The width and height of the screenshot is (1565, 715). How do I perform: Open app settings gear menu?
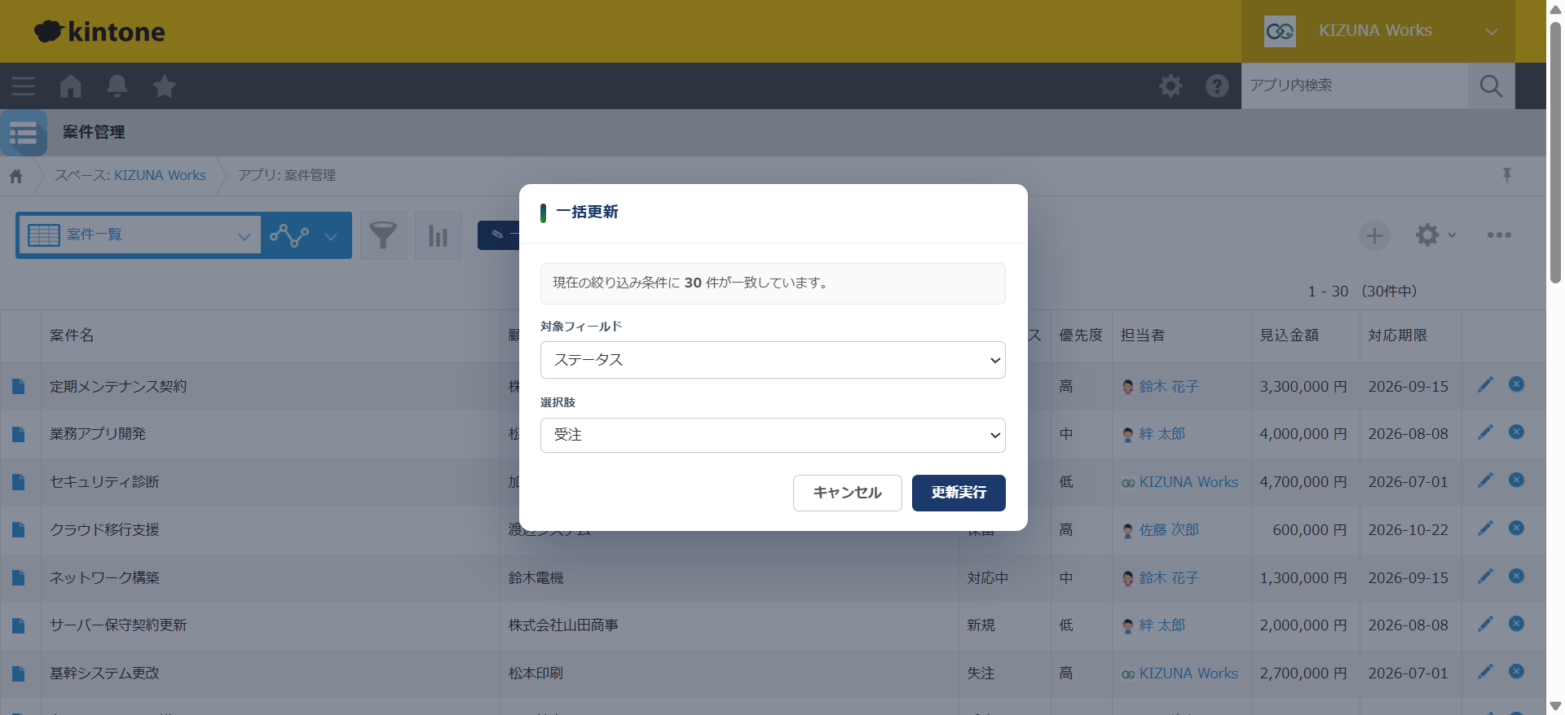pos(1435,235)
